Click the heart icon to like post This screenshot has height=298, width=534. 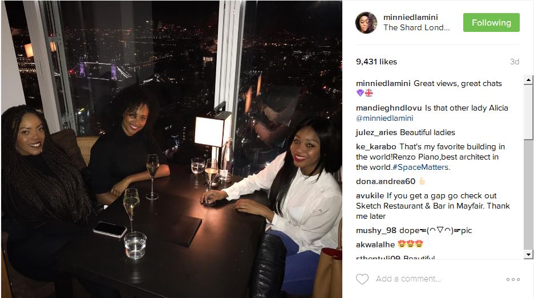point(362,279)
